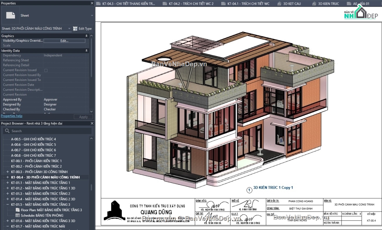382x230 pixels.
Task: Select A-00.7 - GHI CHÚ KIẾN TRÚC 6
Action: (x=33, y=150)
